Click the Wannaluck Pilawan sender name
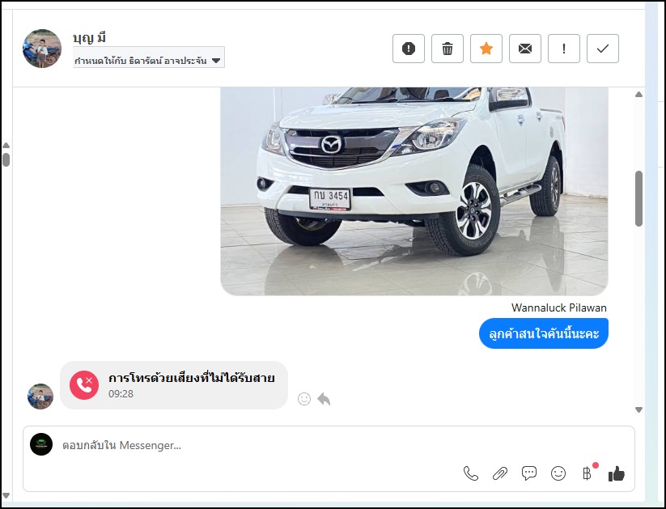 tap(559, 308)
